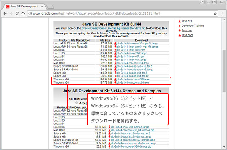Click the 197.78 MB file size cell
The width and height of the screenshot is (227, 150).
(106, 82)
